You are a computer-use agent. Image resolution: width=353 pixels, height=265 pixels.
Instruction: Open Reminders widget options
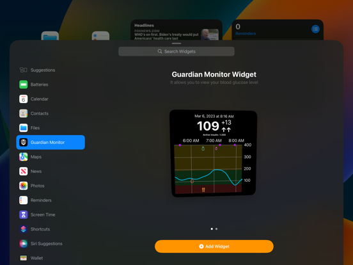[x=51, y=200]
